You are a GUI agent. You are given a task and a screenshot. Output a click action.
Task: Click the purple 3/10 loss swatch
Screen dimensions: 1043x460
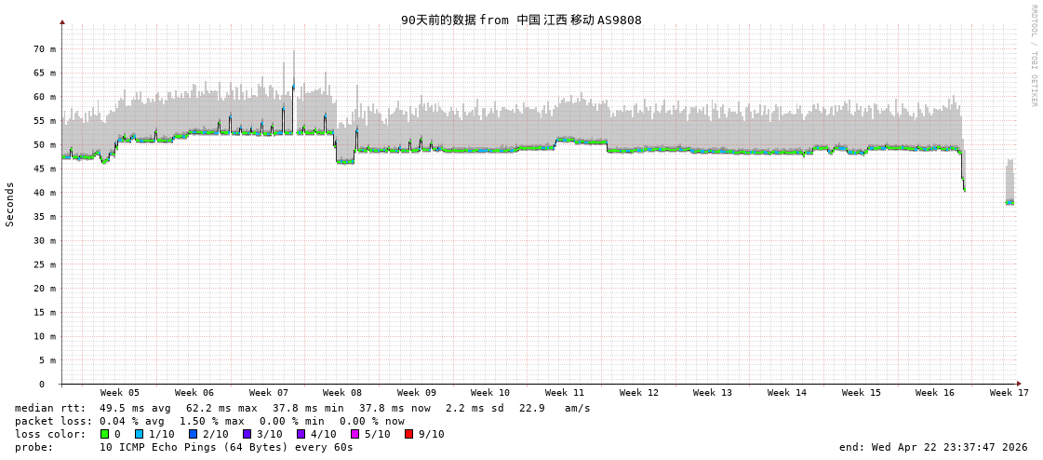(247, 434)
